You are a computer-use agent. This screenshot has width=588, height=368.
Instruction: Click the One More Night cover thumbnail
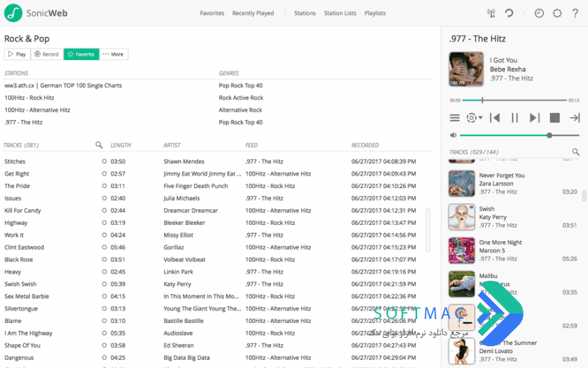pos(461,251)
